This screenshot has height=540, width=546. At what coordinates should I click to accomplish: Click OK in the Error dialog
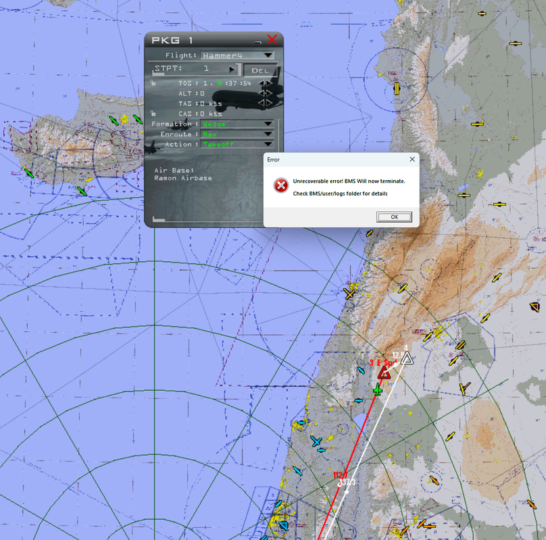point(394,217)
